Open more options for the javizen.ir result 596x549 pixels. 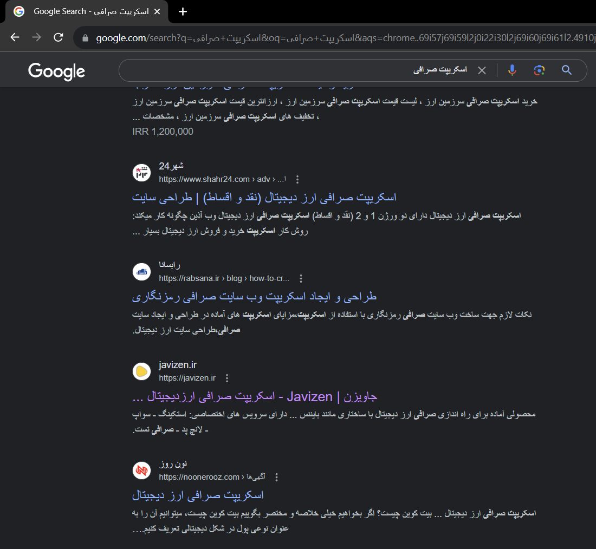227,378
